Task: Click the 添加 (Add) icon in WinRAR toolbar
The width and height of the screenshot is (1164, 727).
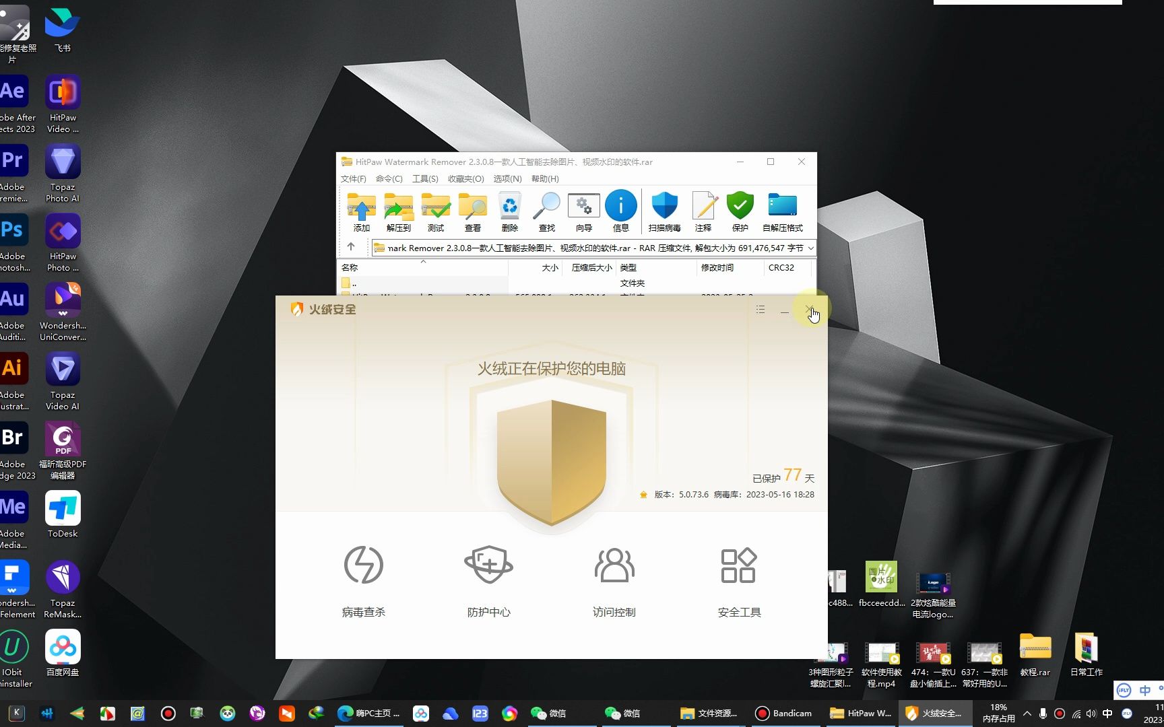Action: [362, 211]
